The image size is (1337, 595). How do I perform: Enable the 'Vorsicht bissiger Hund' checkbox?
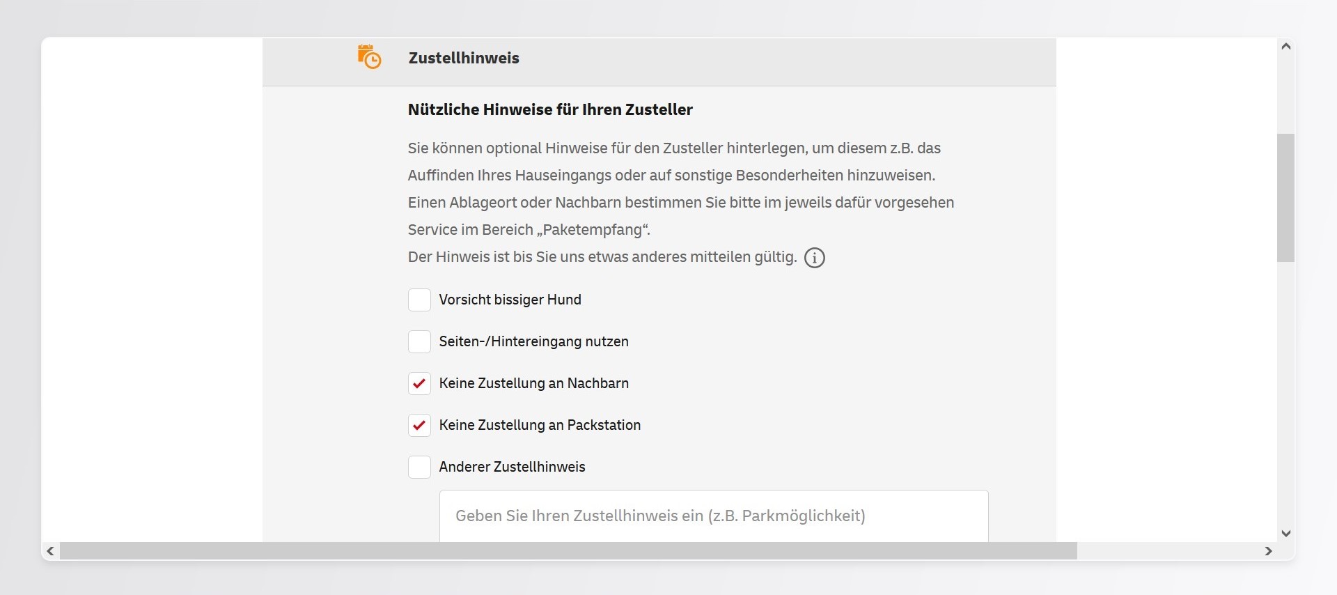point(419,300)
